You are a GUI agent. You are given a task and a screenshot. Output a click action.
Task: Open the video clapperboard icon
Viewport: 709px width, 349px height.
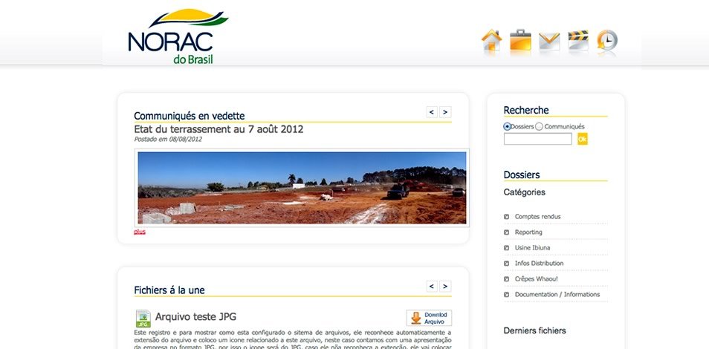point(578,40)
